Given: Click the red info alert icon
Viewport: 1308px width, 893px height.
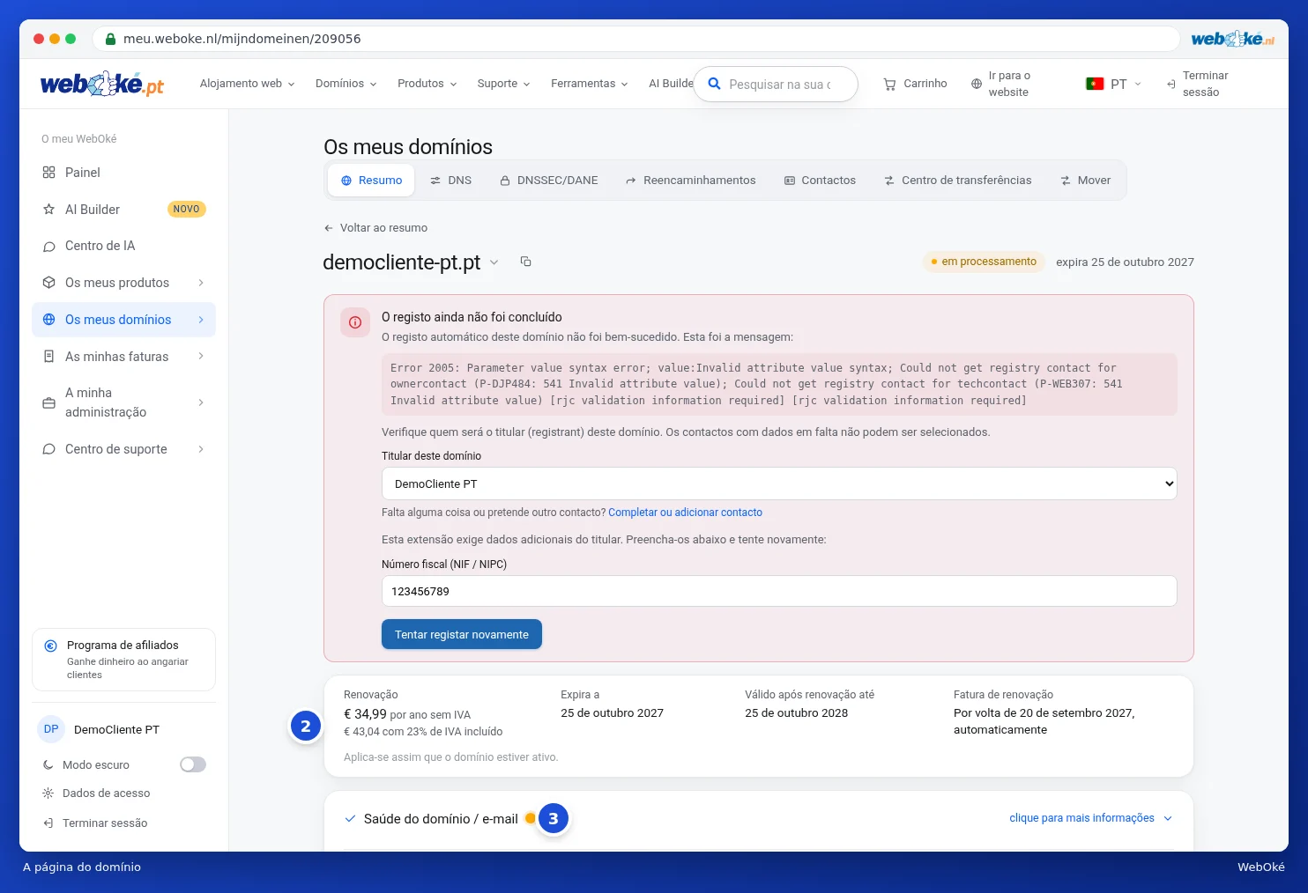Looking at the screenshot, I should tap(355, 322).
